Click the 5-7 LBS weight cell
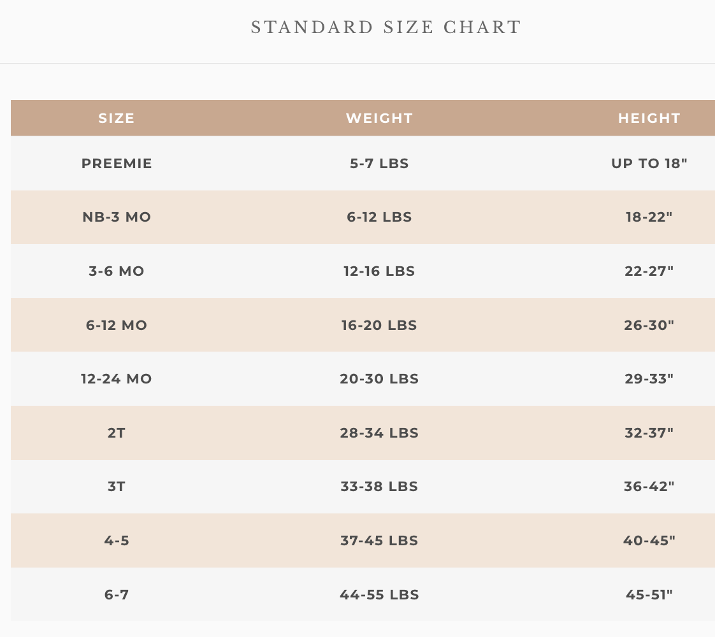Screen dimensions: 715x637 pos(379,164)
